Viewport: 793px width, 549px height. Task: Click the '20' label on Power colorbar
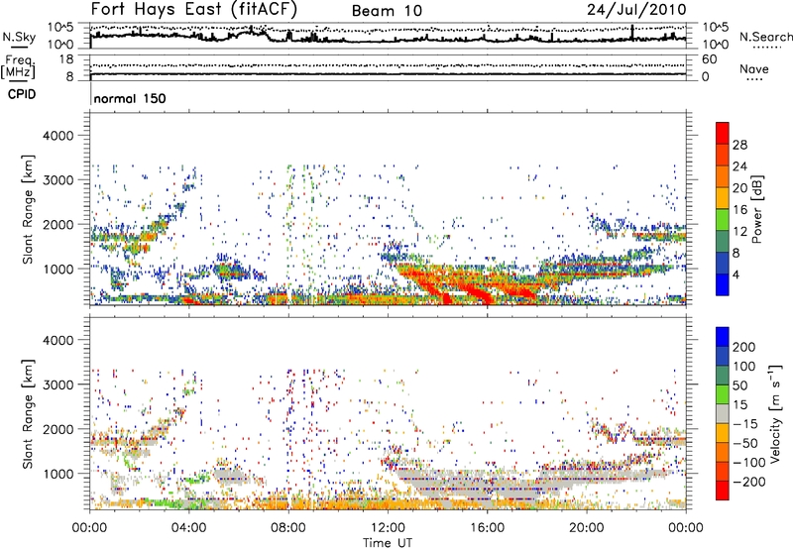(x=739, y=188)
